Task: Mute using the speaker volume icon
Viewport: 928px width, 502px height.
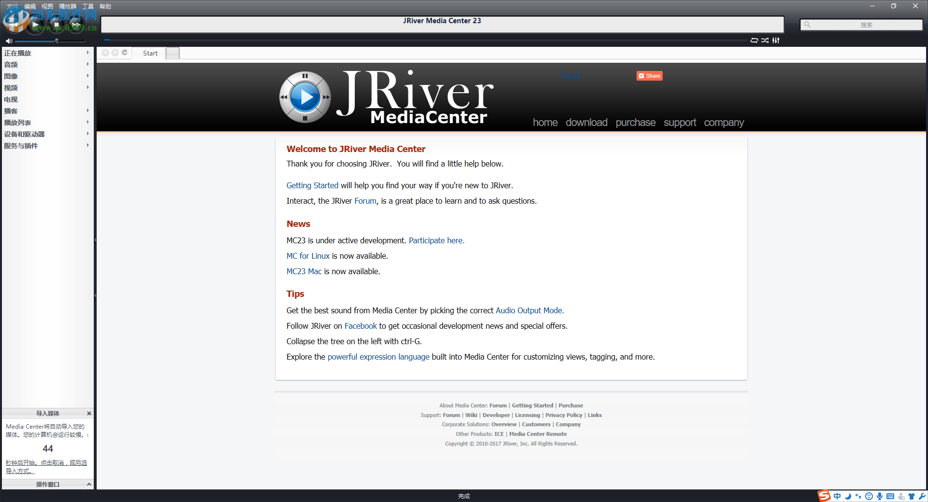Action: [x=9, y=41]
